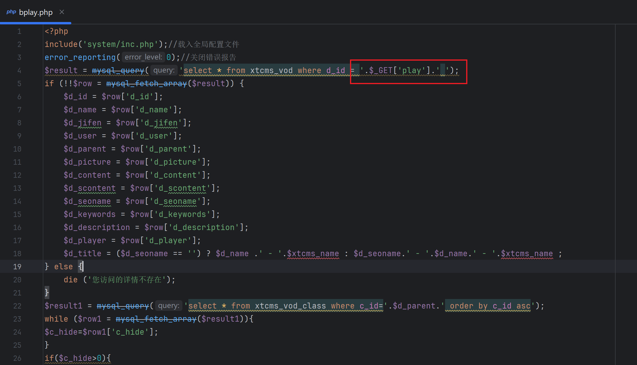637x365 pixels.
Task: Click $d_user variable on line 9
Action: coord(80,136)
